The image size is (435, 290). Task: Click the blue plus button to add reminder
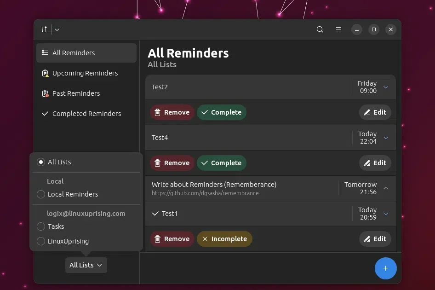385,268
